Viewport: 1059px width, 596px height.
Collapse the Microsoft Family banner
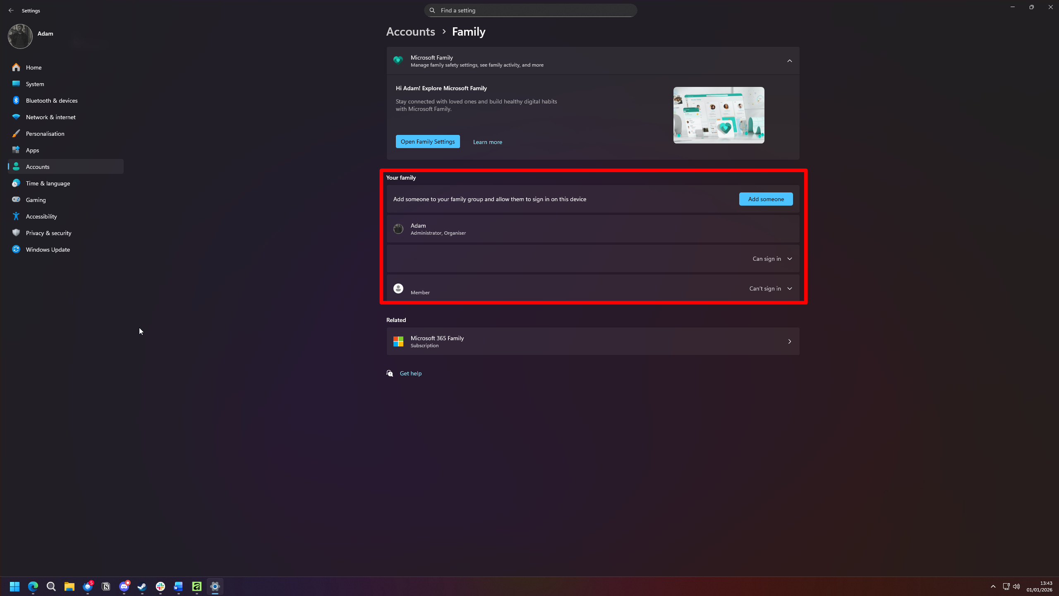pos(789,60)
